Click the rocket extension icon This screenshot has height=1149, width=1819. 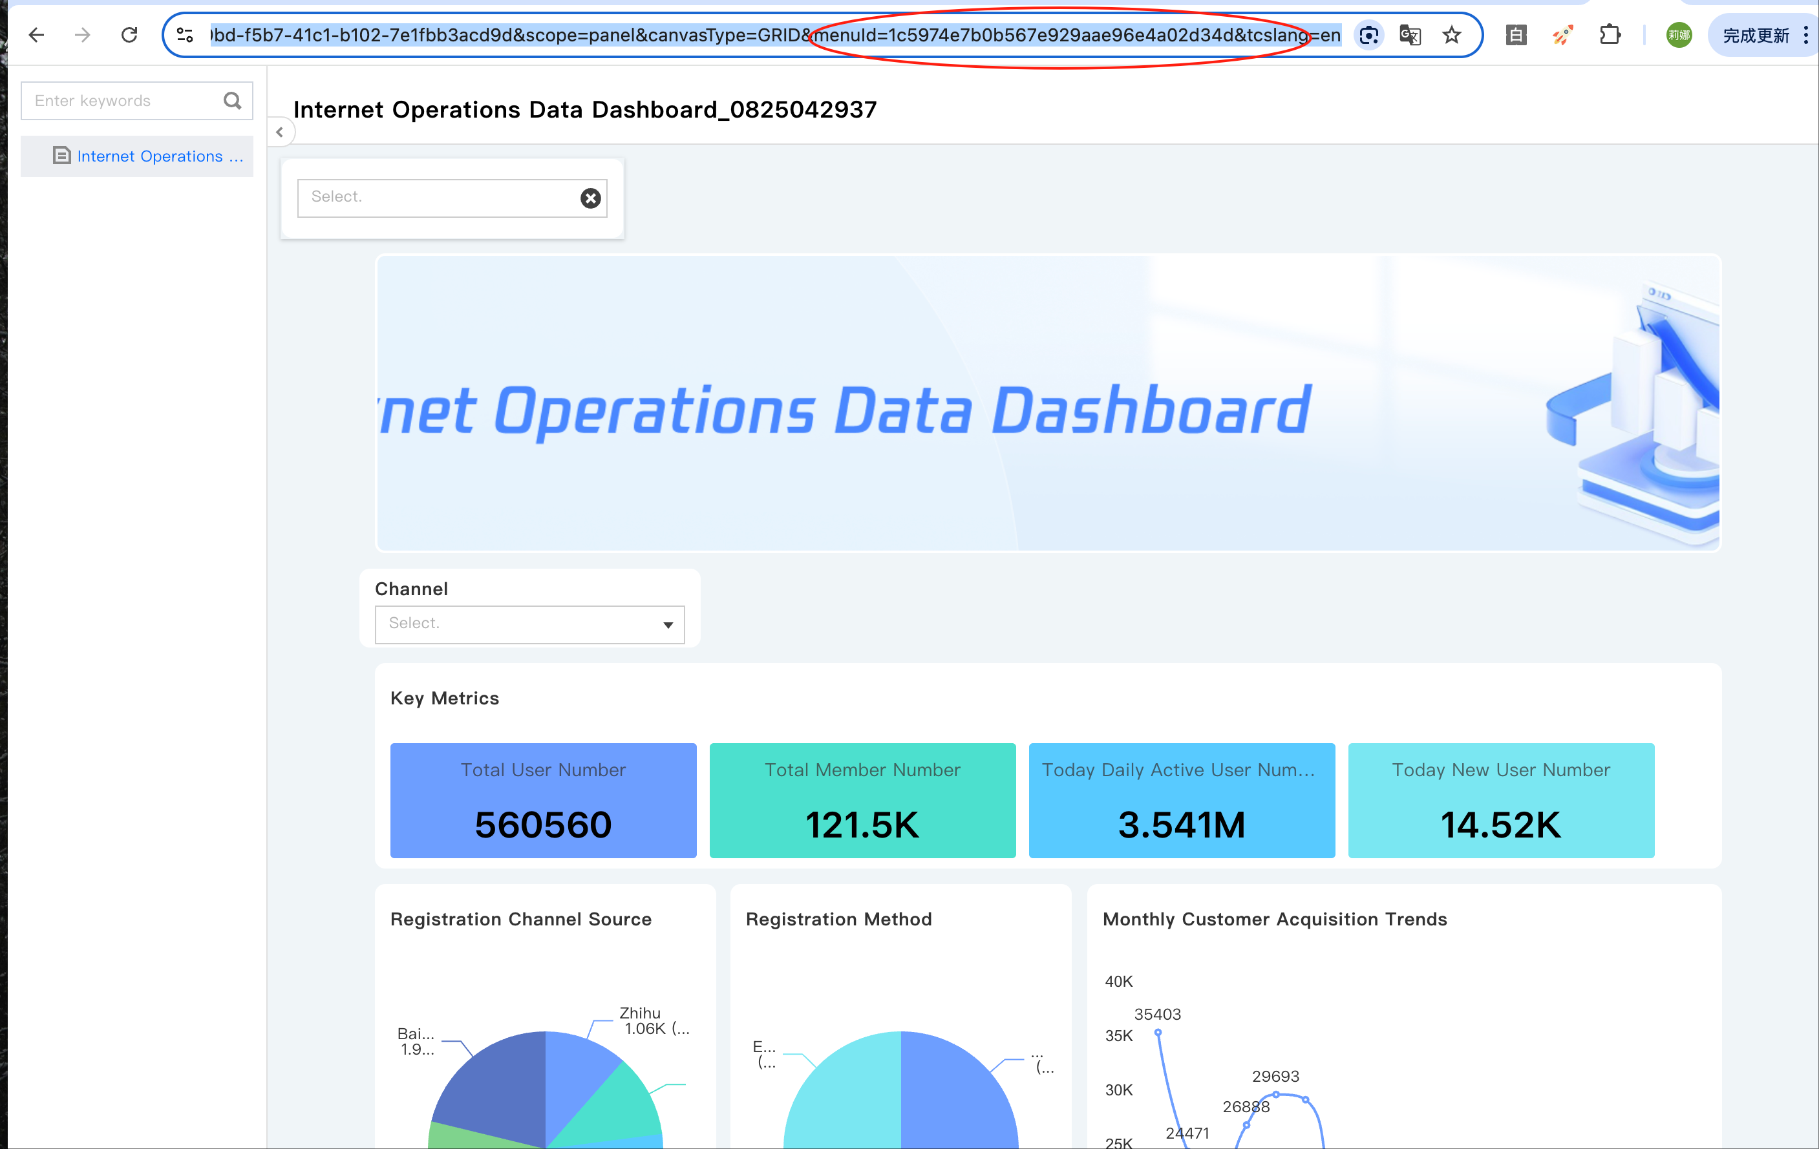tap(1563, 35)
